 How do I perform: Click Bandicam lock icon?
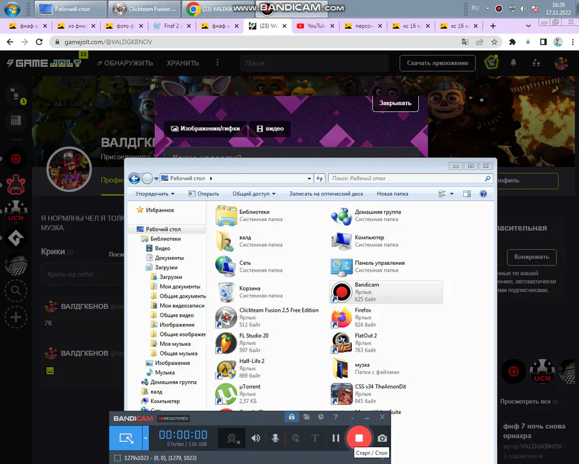tap(291, 417)
